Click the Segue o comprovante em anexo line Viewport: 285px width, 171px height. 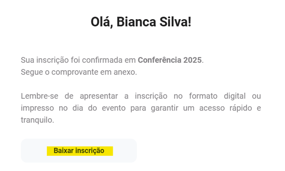[79, 72]
